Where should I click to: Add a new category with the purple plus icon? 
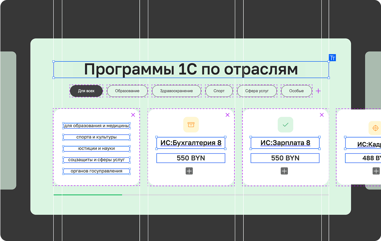318,91
